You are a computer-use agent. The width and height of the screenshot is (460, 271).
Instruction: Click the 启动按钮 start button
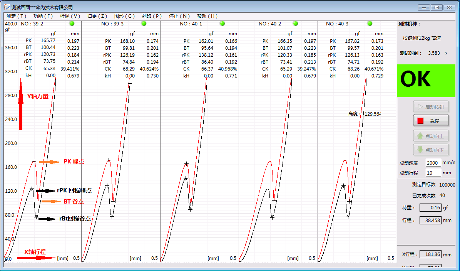tap(431, 107)
